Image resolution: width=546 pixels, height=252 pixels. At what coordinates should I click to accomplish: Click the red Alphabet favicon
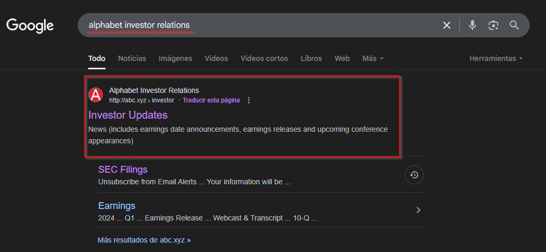pyautogui.click(x=96, y=95)
